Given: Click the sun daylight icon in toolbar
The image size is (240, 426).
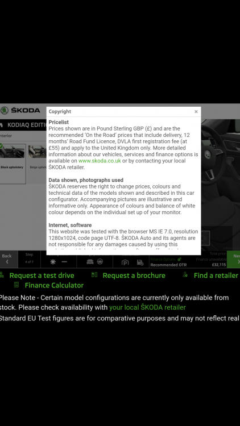Looking at the screenshot, I should tap(53, 262).
